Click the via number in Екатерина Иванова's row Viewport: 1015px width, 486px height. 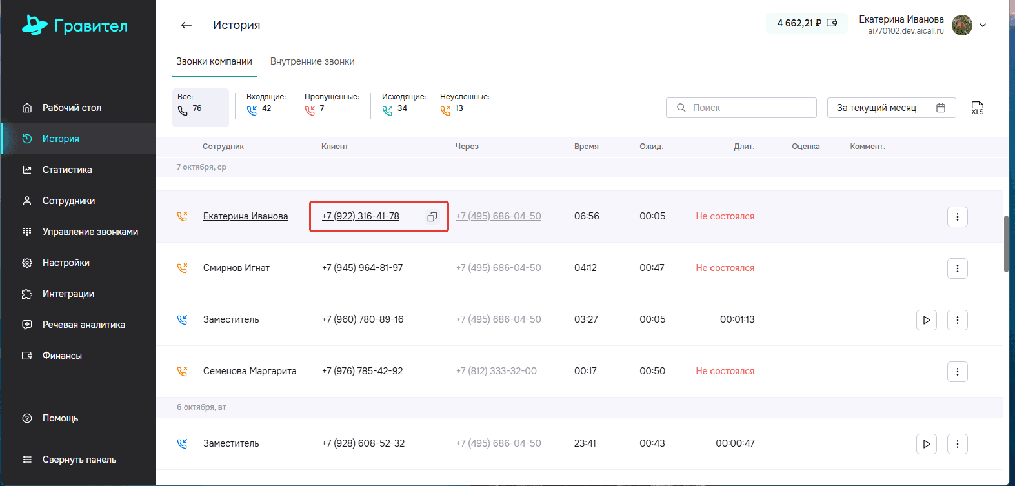[499, 216]
